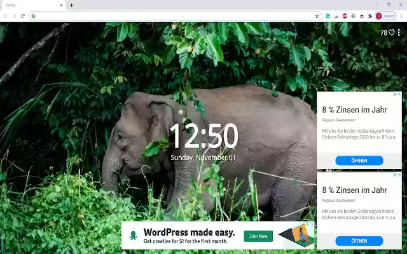Viewport: 407px width, 254px height.
Task: Go back with the browser back arrow
Action: 6,16
